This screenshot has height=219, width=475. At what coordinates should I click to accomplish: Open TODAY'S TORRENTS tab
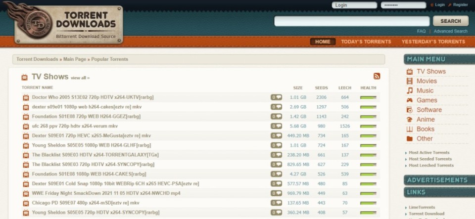(366, 42)
